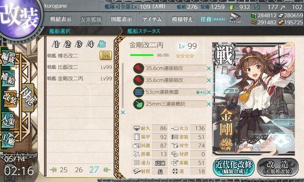The width and height of the screenshot is (304, 182).
Task: Open the 戦績表示 records menu
Action: 61,19
